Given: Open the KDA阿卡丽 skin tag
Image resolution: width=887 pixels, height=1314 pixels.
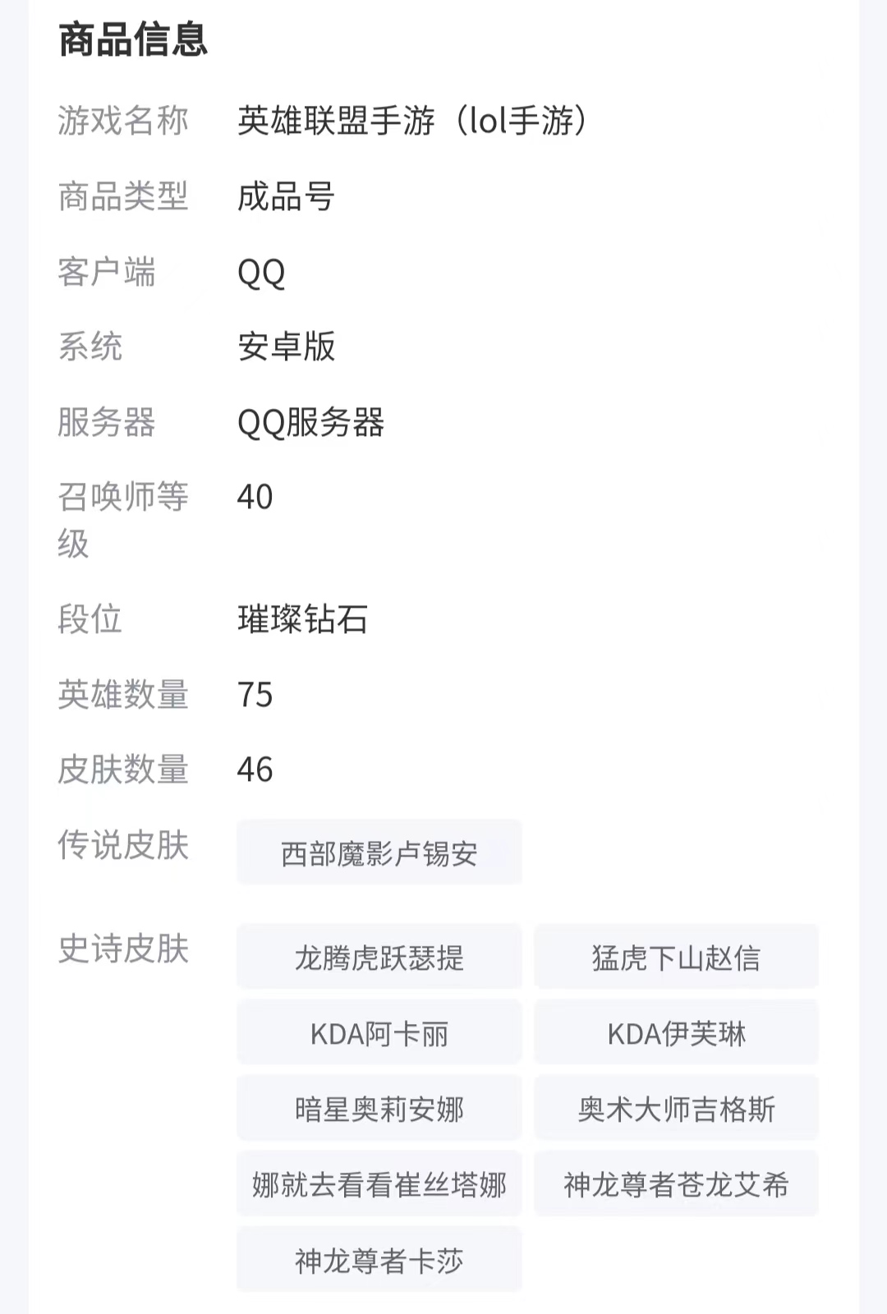Looking at the screenshot, I should (x=379, y=1033).
